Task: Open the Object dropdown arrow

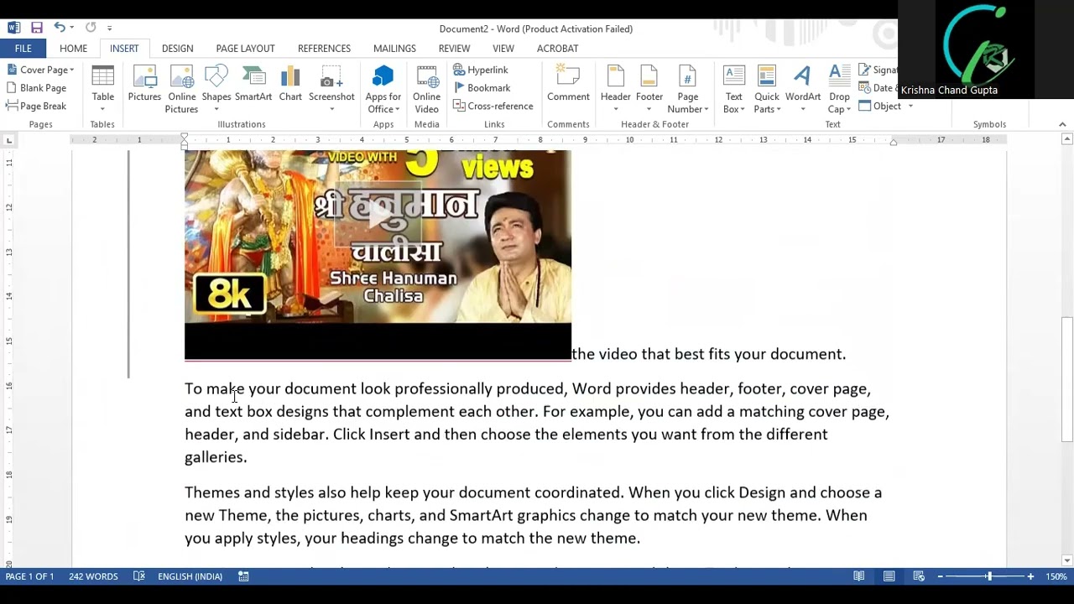Action: (910, 107)
